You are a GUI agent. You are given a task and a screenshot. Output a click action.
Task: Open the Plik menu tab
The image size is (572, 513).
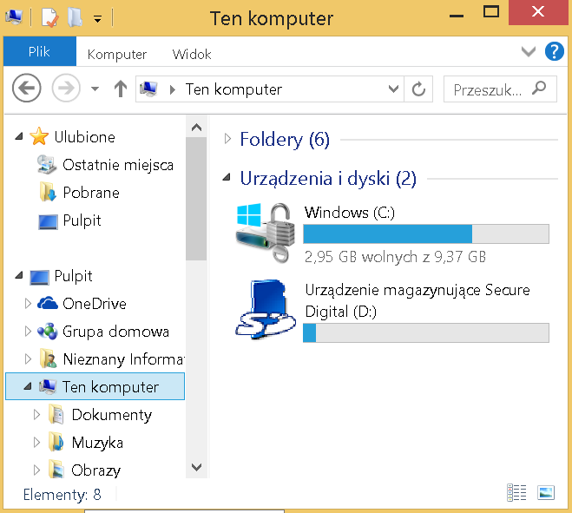pyautogui.click(x=39, y=53)
